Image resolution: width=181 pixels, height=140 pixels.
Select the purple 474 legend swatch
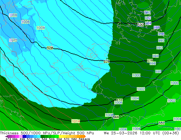(x=10, y=136)
